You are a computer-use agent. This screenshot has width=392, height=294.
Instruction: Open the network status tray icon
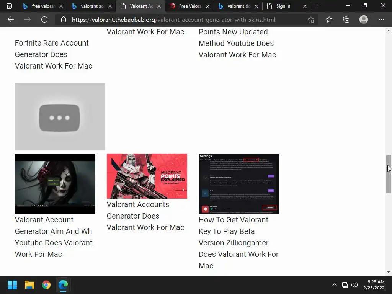coord(345,285)
